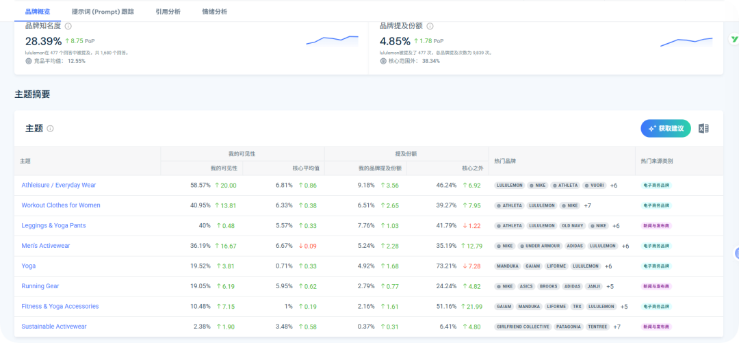Viewport: 739px width, 343px height.
Task: Click the PATAGONIA brand tag
Action: click(x=569, y=327)
